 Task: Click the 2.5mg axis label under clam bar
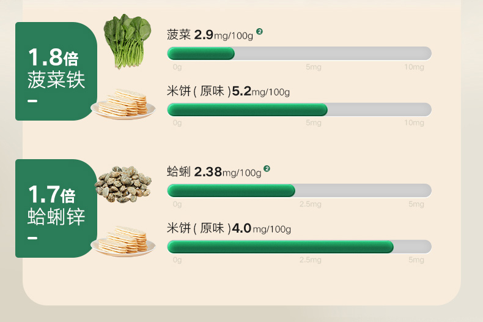[310, 204]
